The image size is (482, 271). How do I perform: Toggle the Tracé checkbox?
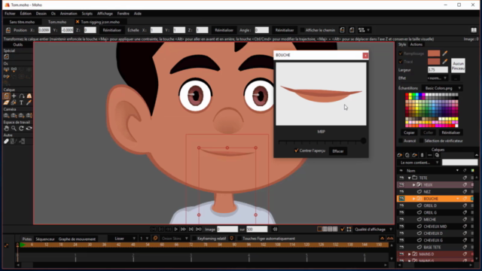401,62
